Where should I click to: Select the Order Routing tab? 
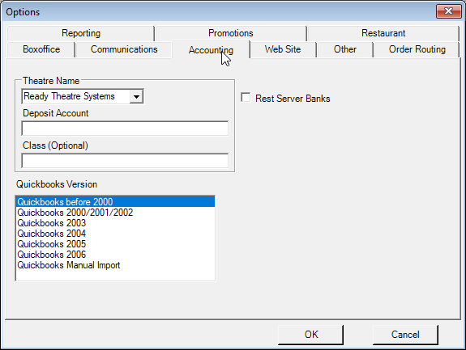[417, 49]
